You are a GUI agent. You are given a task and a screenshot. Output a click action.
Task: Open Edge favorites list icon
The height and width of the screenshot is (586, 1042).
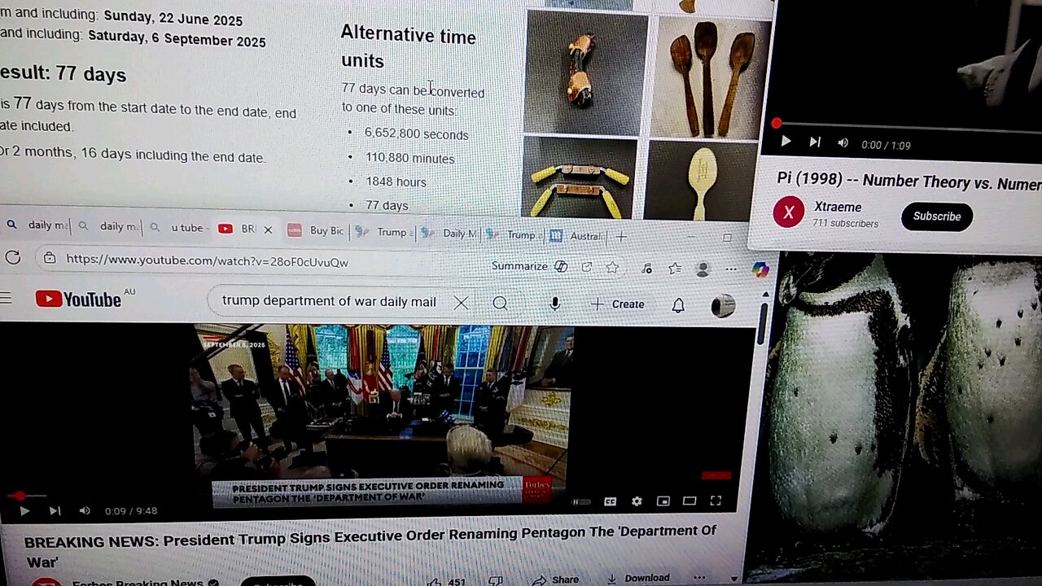[x=674, y=268]
